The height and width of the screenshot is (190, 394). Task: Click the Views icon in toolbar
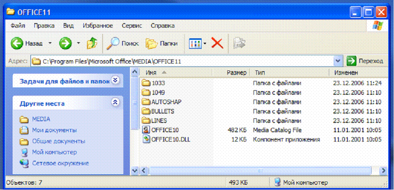[195, 44]
